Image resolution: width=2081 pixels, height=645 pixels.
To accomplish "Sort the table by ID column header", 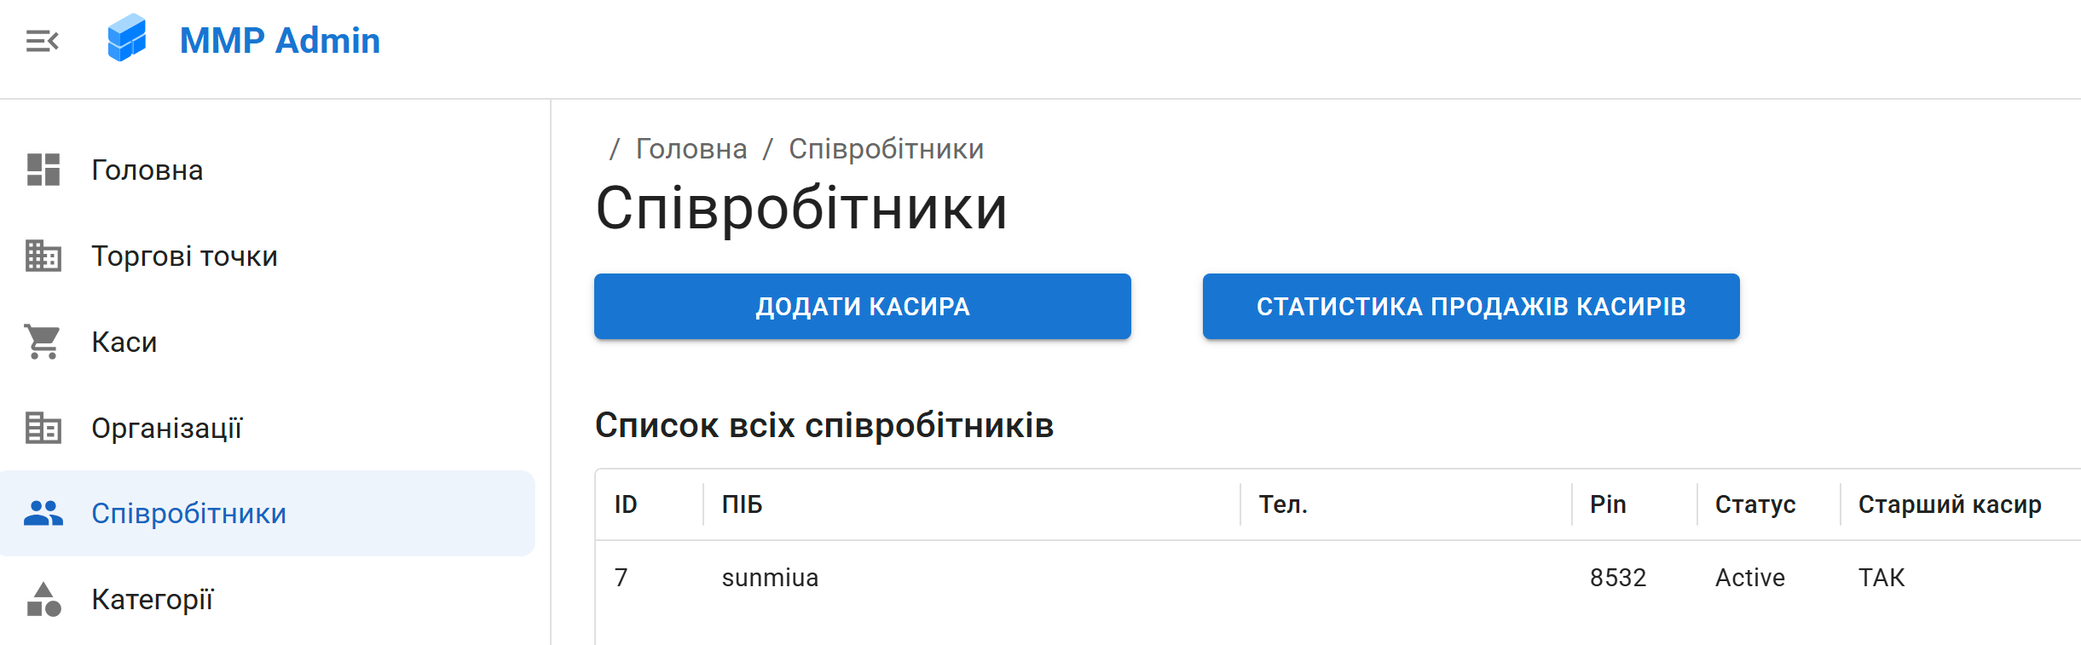I will point(626,504).
